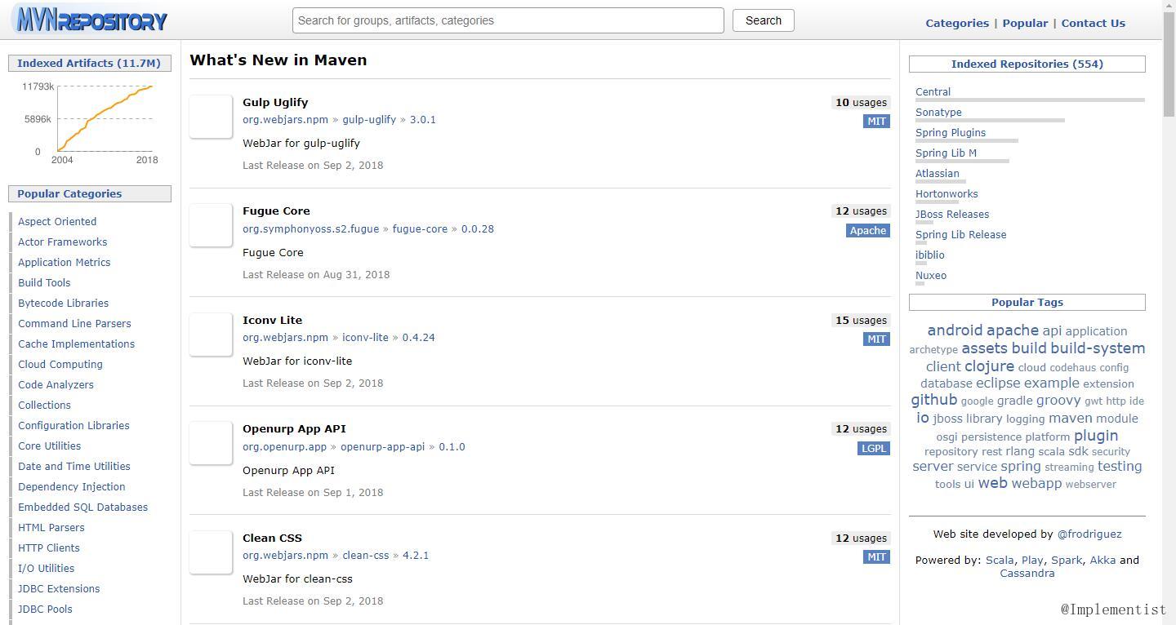Open Dependency Injection category

[72, 486]
